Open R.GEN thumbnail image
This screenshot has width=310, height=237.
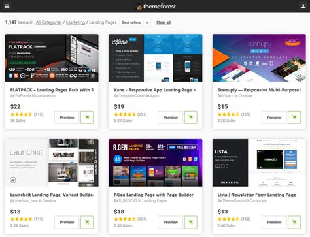(x=156, y=163)
